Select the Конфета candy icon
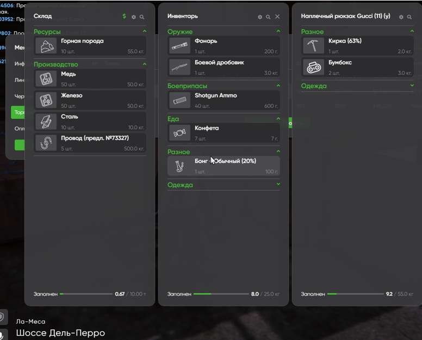 180,133
